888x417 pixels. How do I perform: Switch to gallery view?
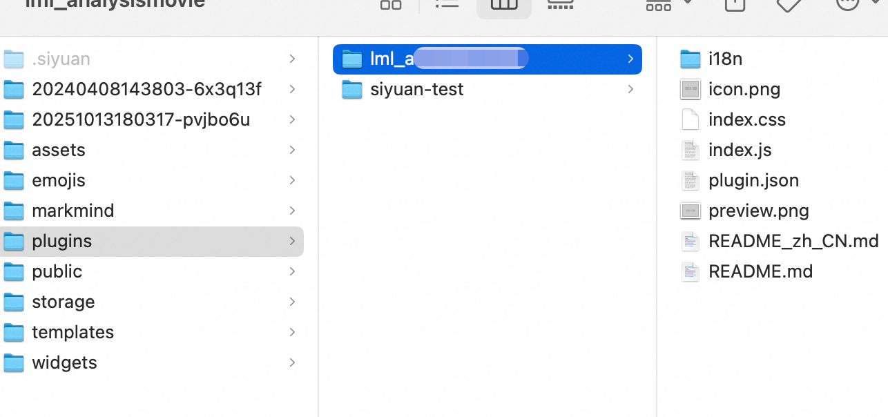click(x=561, y=4)
